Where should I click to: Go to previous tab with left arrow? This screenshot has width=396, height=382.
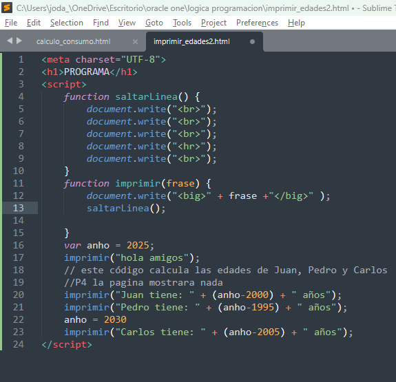(x=10, y=41)
